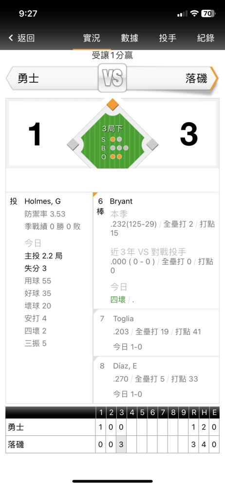The width and height of the screenshot is (225, 487).
Task: Select the 落磯 team name banner
Action: (170, 78)
